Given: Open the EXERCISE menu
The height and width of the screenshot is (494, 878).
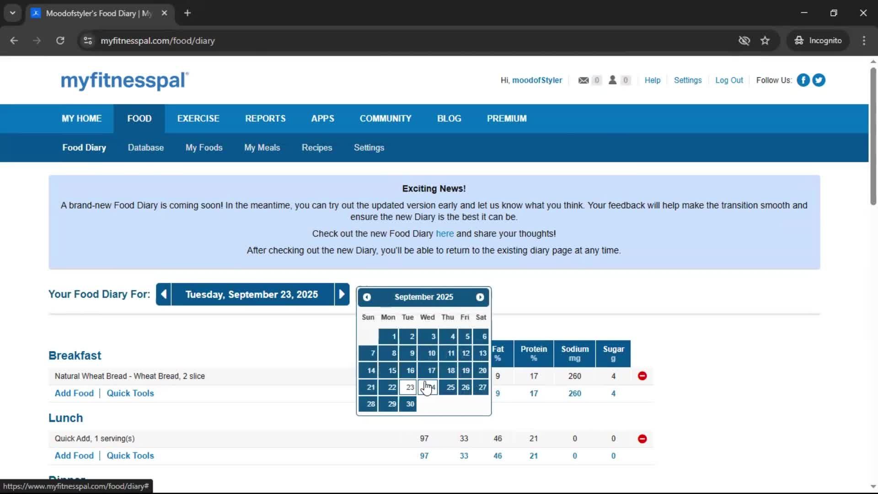Looking at the screenshot, I should (198, 118).
